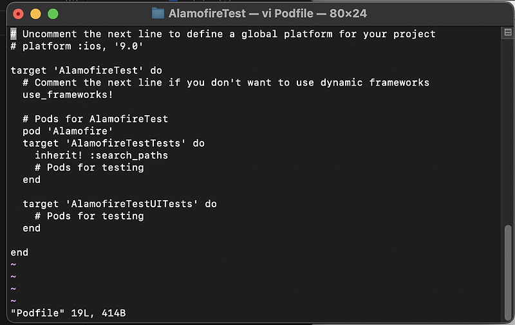The width and height of the screenshot is (515, 325).
Task: Click on target 'AlamofireTestTests' do line
Action: pos(114,143)
